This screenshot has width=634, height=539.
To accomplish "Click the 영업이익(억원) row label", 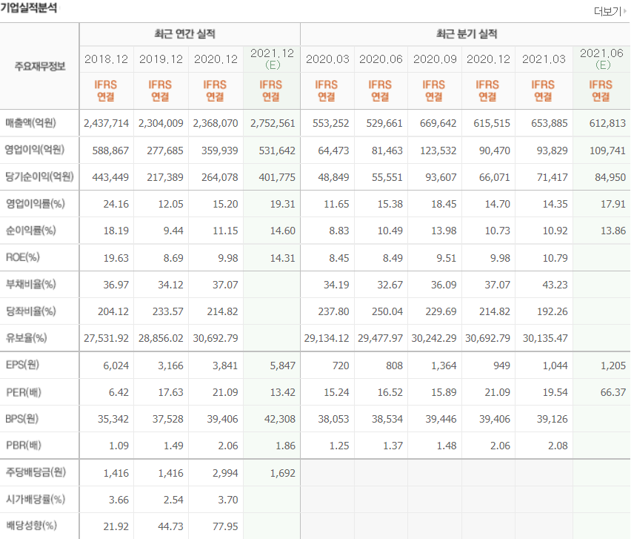I will [34, 150].
